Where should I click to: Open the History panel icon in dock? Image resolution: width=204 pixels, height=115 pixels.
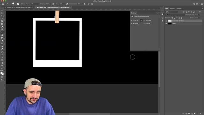(162, 10)
